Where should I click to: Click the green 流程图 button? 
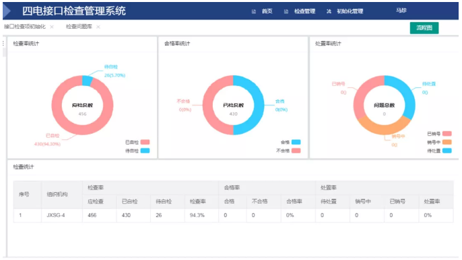[x=424, y=28]
